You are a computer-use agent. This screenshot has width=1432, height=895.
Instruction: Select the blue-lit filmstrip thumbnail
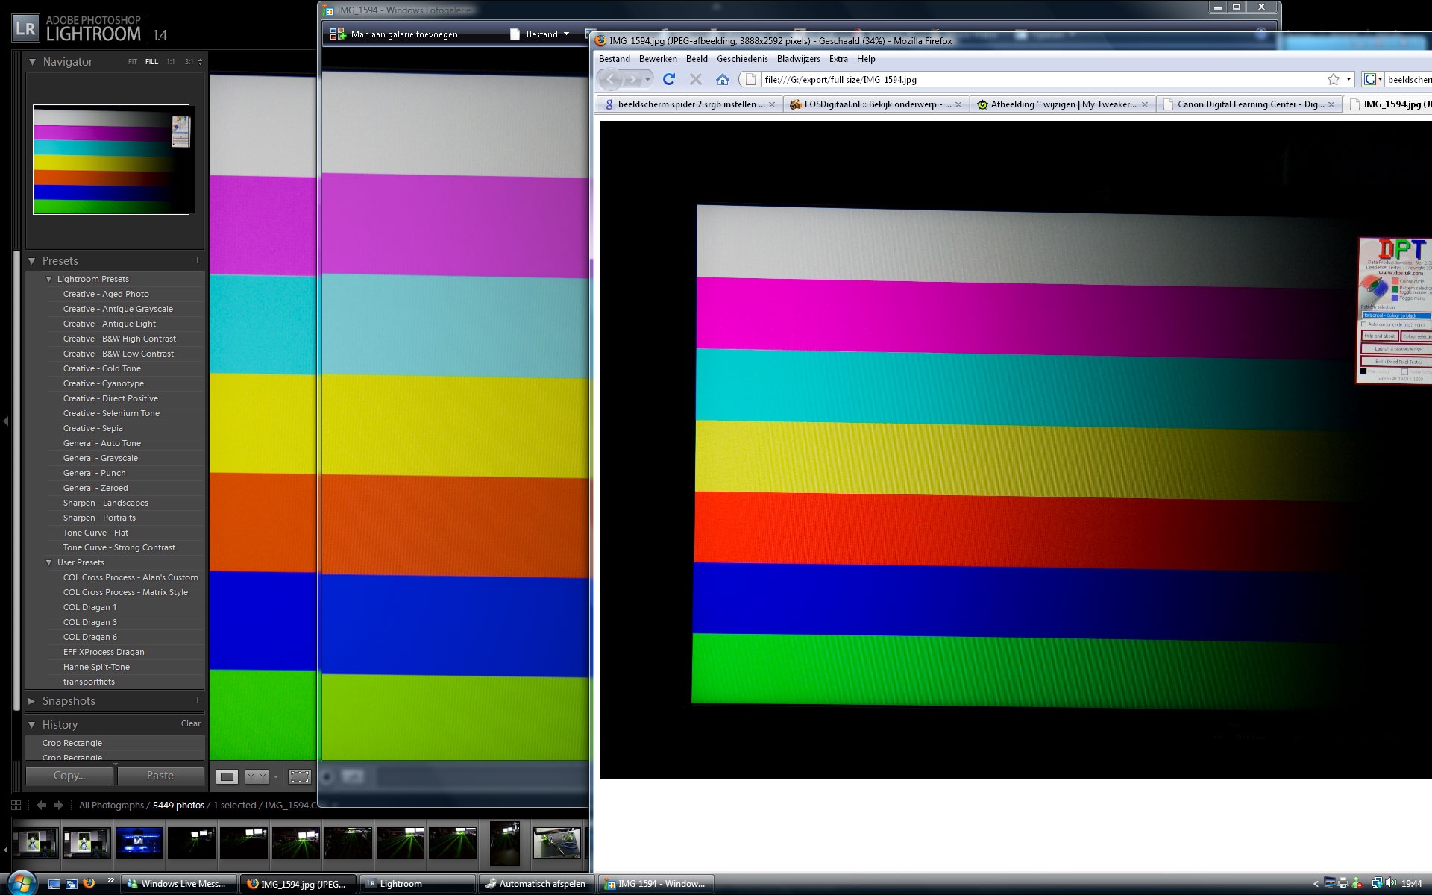coord(139,843)
